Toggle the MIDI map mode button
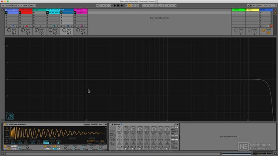The image size is (278, 156). pos(260,6)
